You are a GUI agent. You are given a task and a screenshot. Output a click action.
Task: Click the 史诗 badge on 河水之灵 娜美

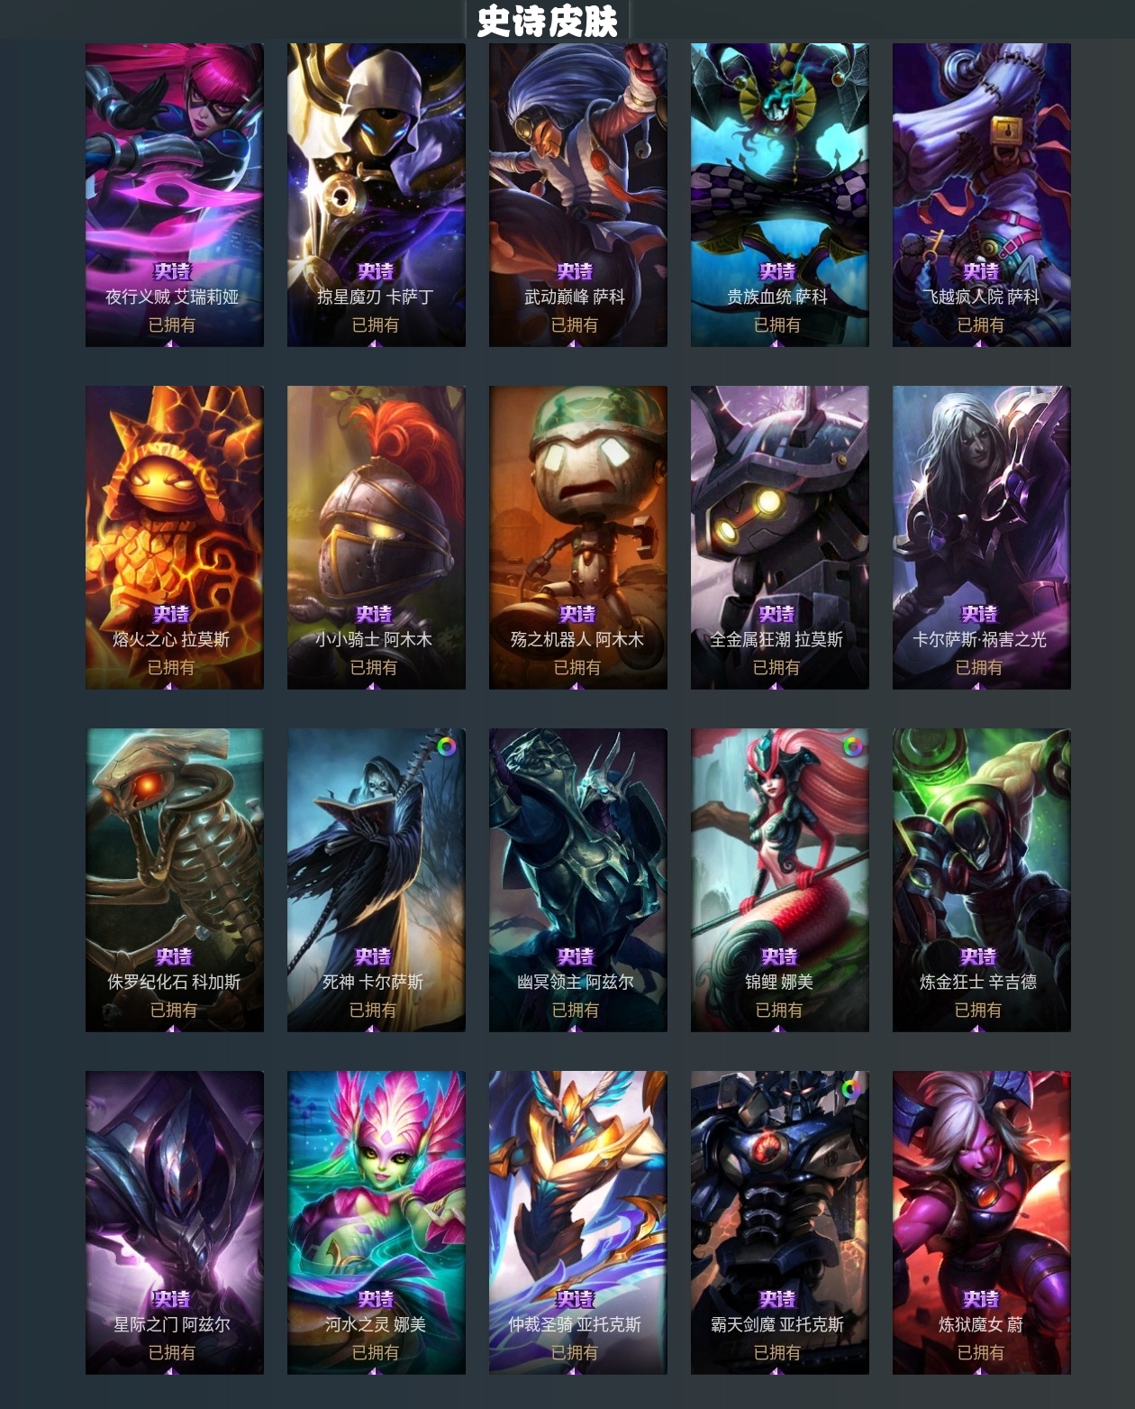(375, 1299)
